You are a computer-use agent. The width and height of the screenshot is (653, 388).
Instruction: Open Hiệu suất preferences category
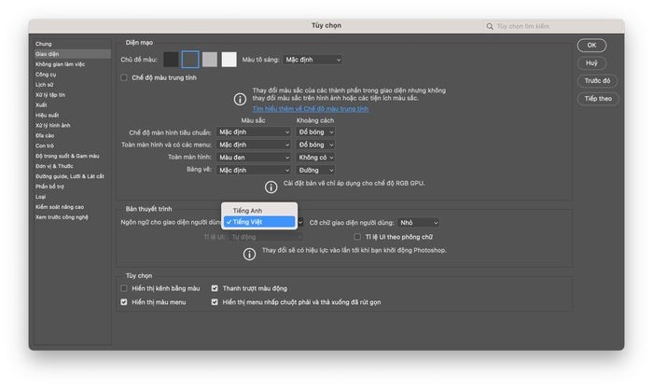coord(73,116)
